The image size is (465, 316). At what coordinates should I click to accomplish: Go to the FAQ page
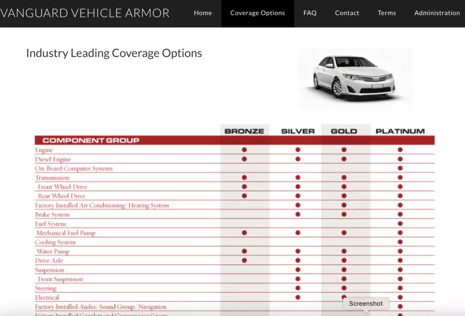pos(310,13)
